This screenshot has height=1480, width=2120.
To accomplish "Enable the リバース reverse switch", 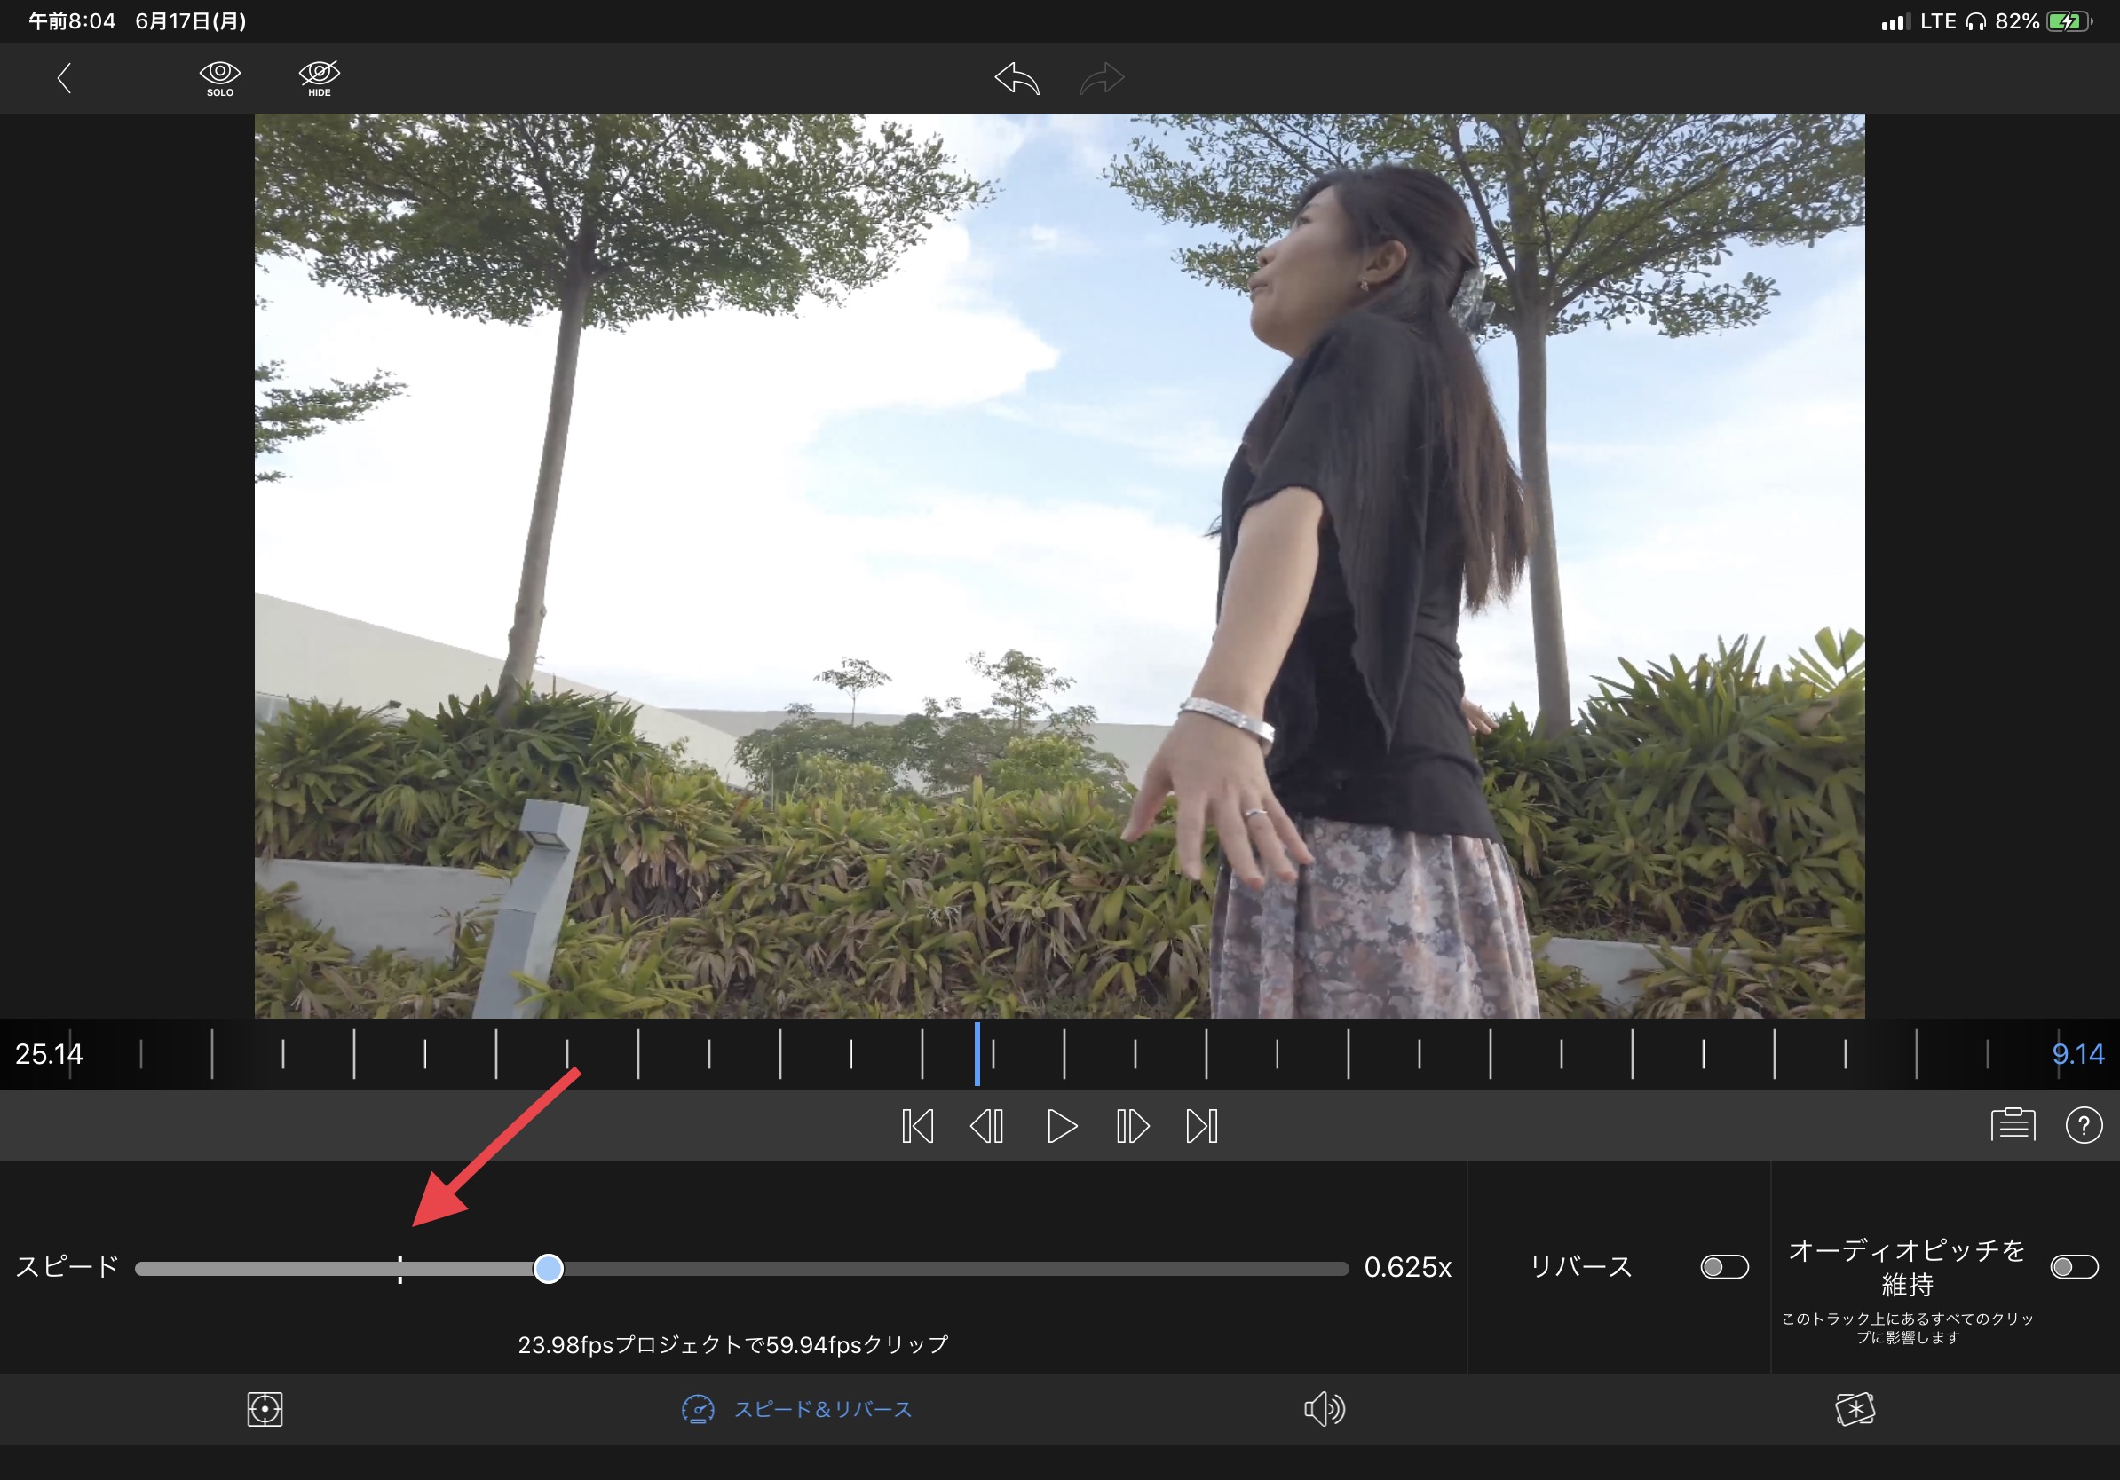I will pyautogui.click(x=1724, y=1267).
